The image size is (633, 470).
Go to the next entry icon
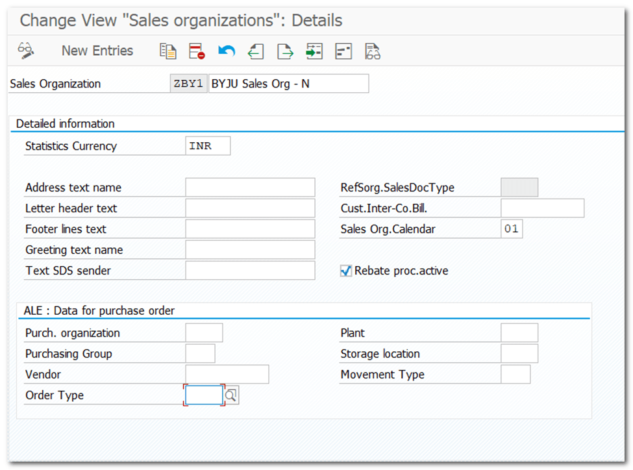[x=285, y=51]
